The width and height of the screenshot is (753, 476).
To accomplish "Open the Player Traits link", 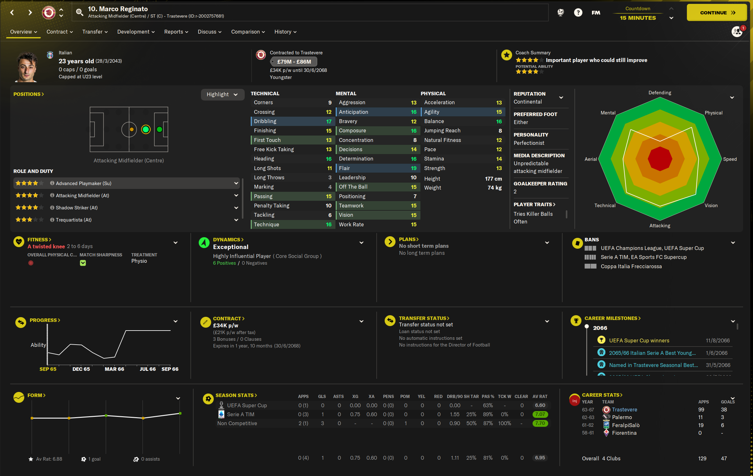I will click(534, 204).
